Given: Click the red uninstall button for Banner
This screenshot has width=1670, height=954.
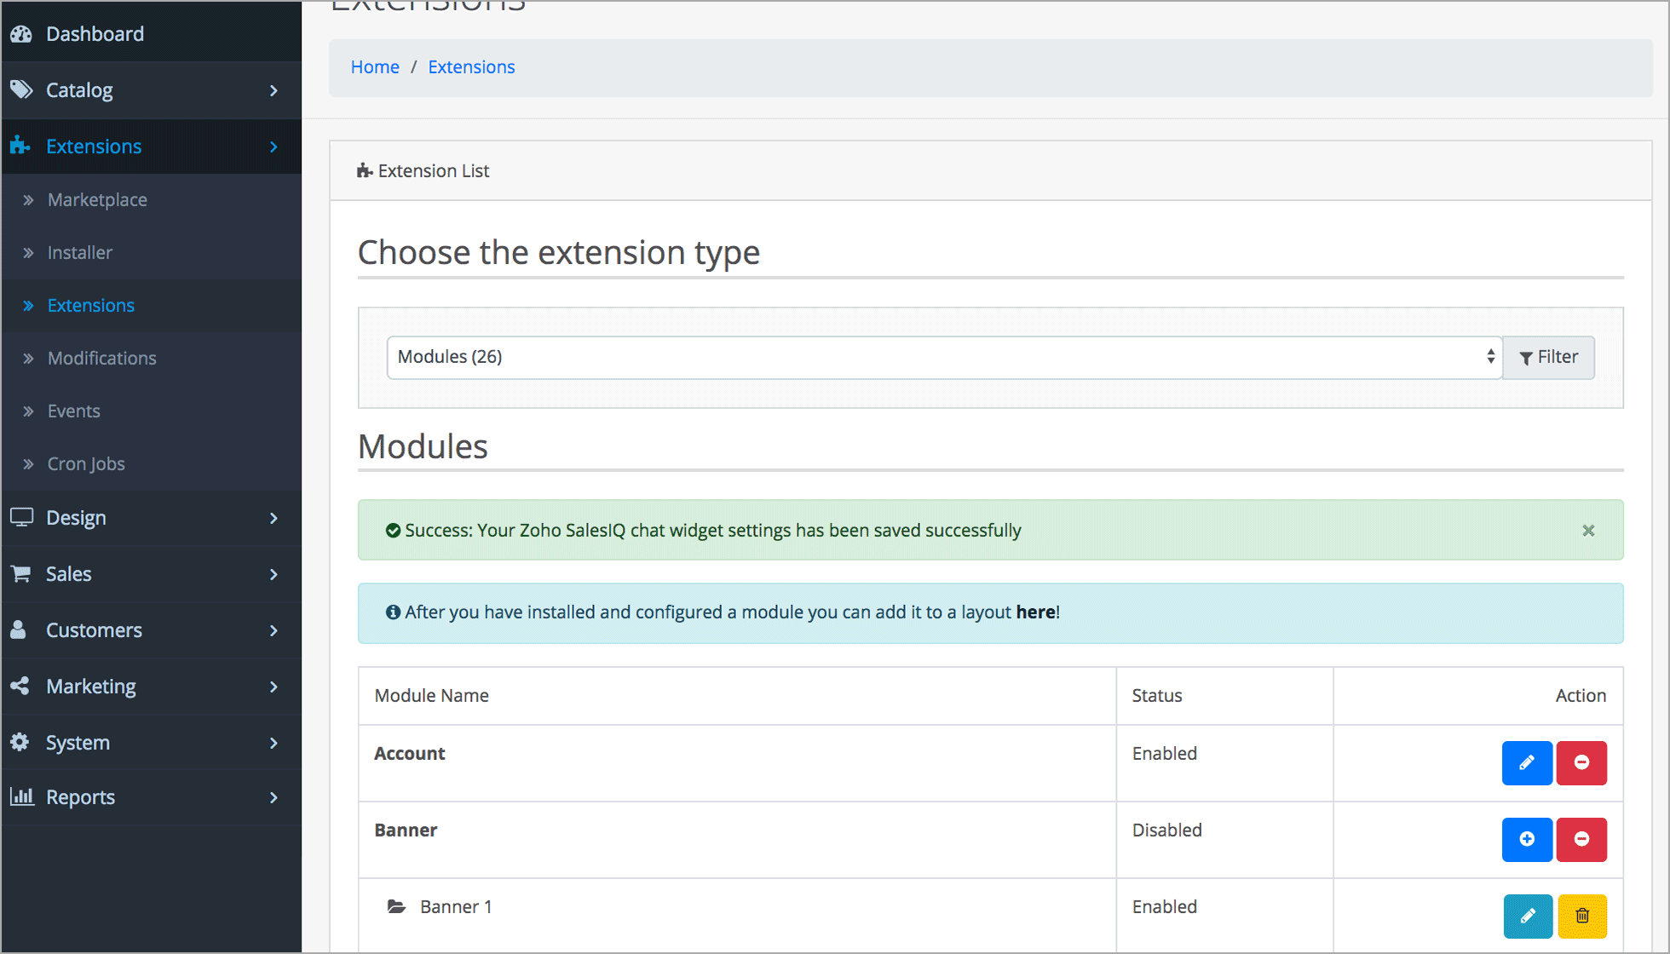Looking at the screenshot, I should pos(1581,839).
